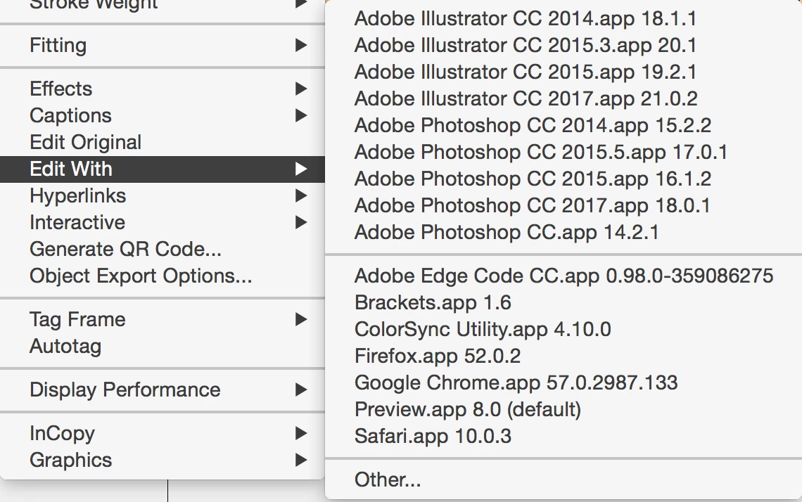Open the Captions submenu

point(70,115)
